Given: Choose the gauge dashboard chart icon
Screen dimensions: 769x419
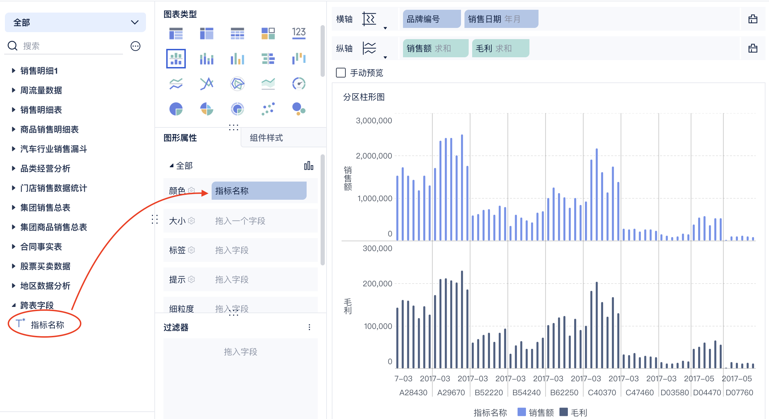Looking at the screenshot, I should pyautogui.click(x=299, y=84).
